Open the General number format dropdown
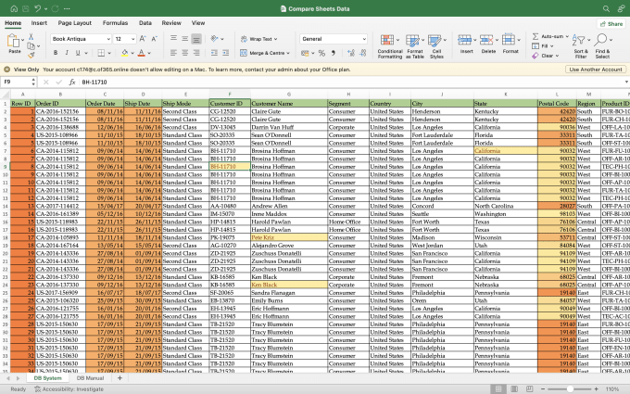The height and width of the screenshot is (394, 630). [x=364, y=39]
